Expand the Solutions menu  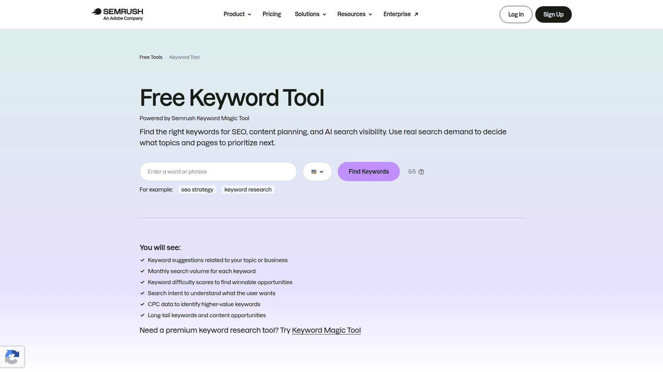point(310,14)
